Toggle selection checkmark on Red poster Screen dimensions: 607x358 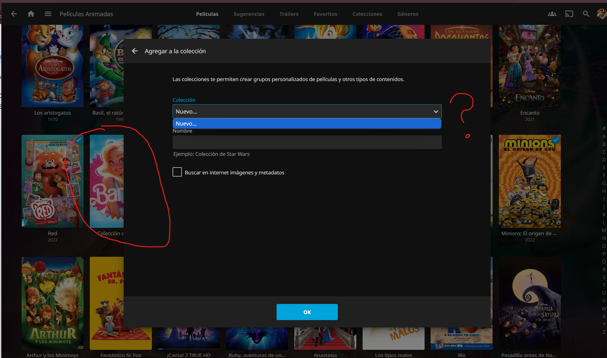coord(79,140)
